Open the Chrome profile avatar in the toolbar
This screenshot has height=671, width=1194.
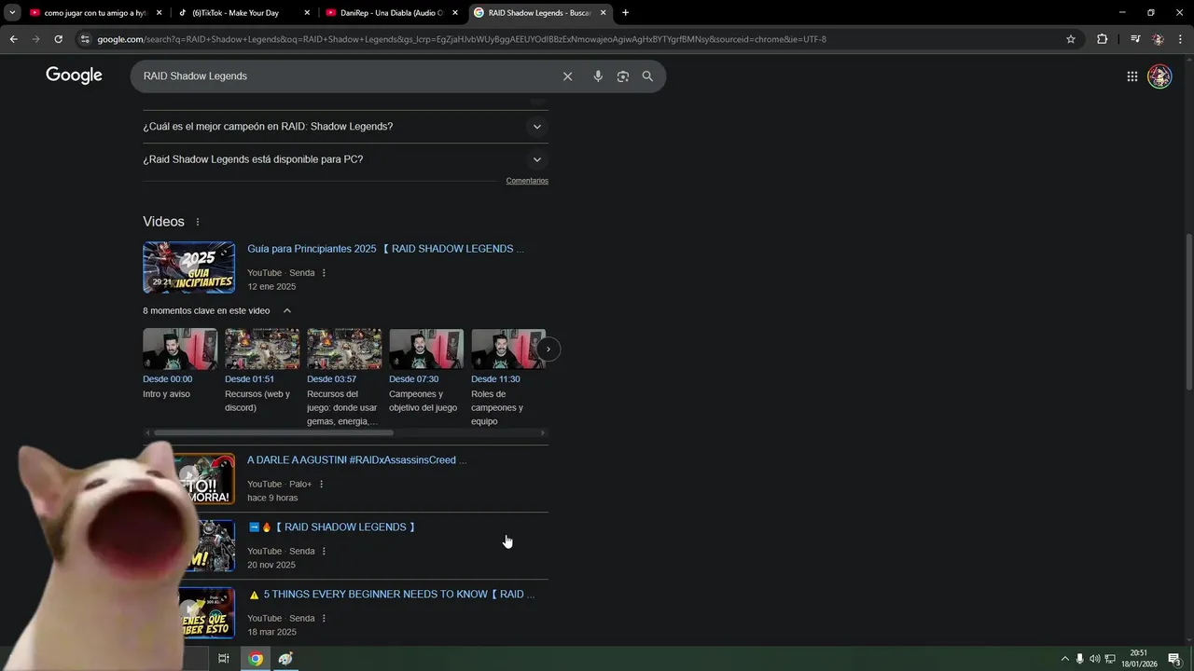click(x=1158, y=39)
